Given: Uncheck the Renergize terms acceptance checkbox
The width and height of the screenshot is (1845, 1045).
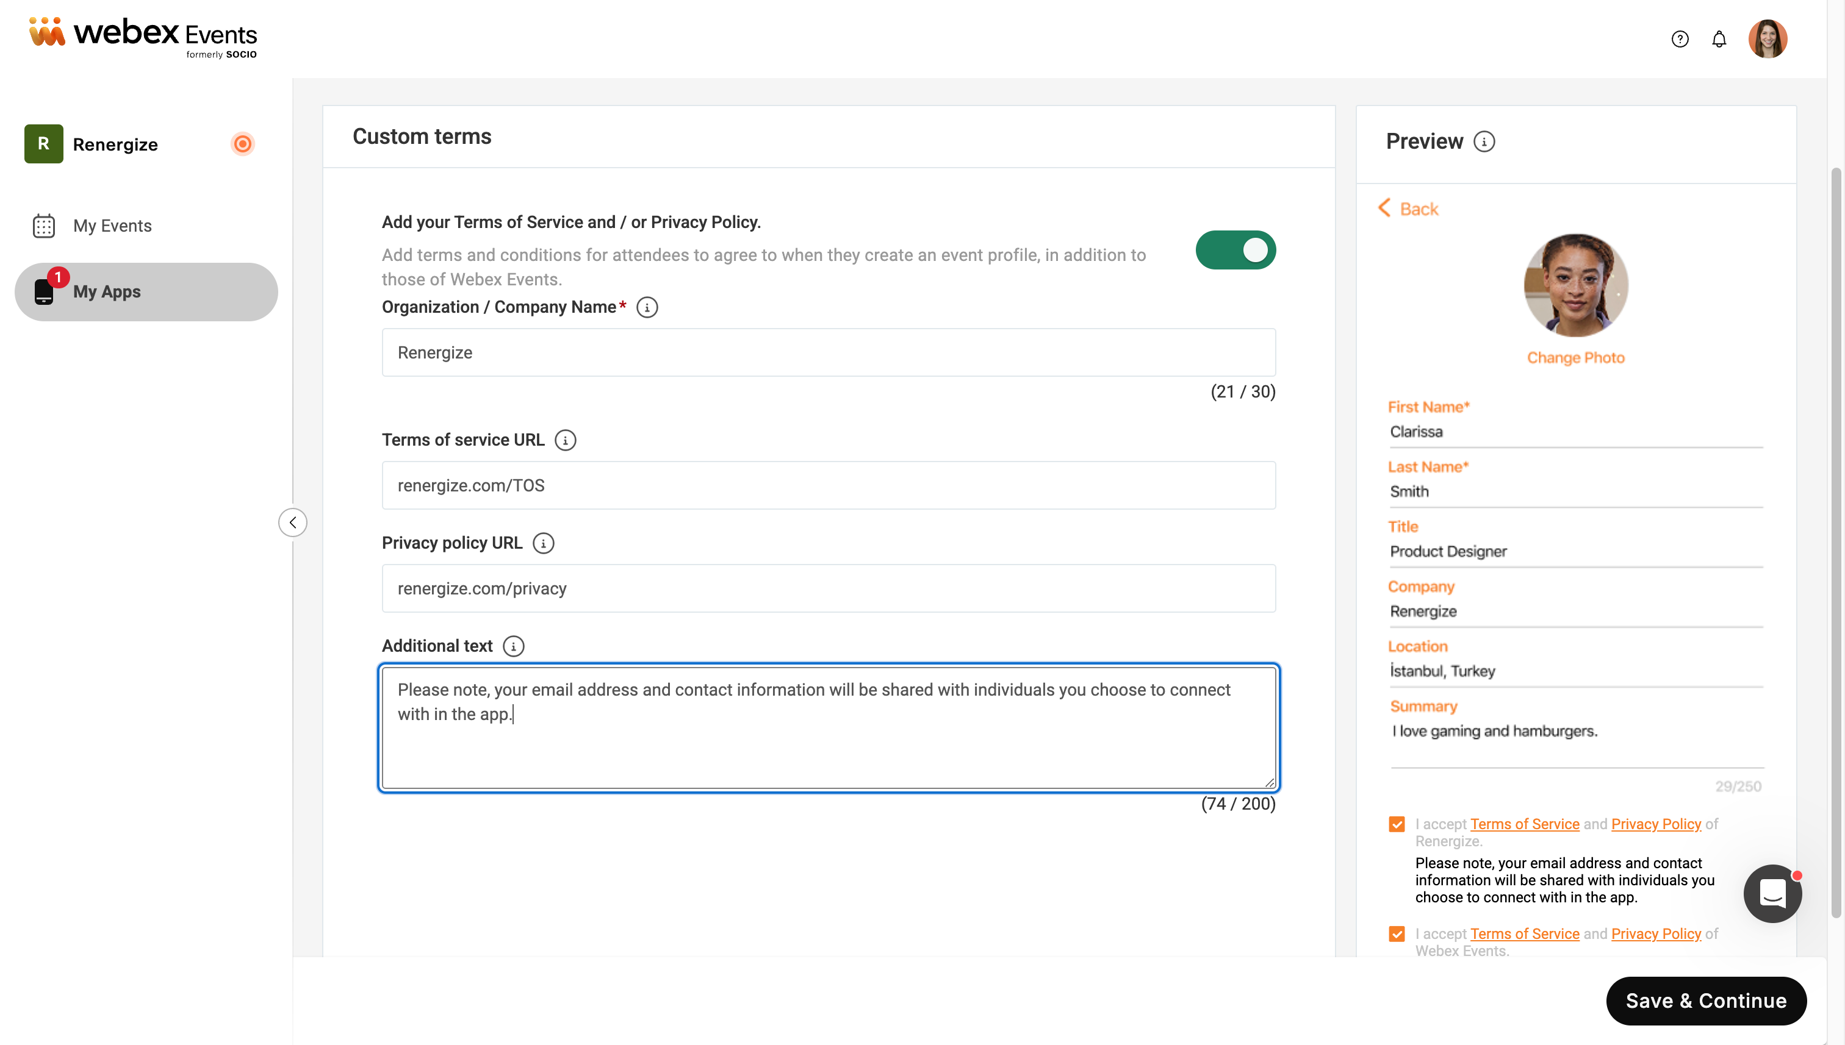Looking at the screenshot, I should click(x=1396, y=824).
